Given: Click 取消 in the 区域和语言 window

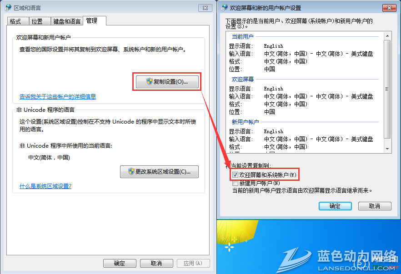Looking at the screenshot, I should (x=156, y=263).
